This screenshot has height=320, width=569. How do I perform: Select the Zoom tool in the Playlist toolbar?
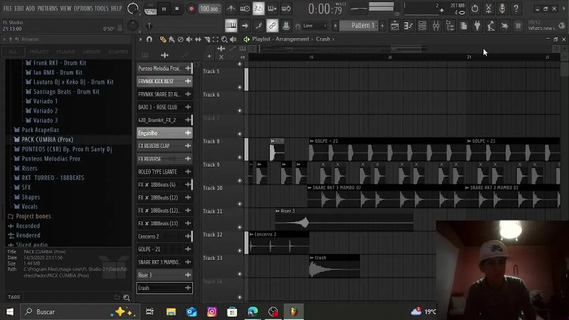224,39
